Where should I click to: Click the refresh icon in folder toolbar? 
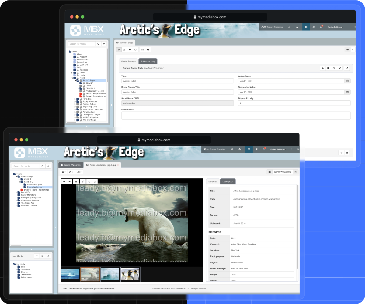pyautogui.click(x=135, y=49)
